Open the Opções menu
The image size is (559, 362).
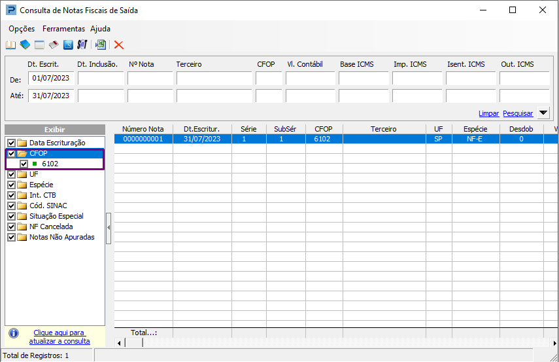click(x=22, y=29)
